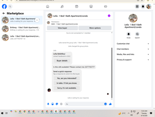This screenshot has height=117, width=155.
Task: Go to the Home feed icon
Action: click(x=47, y=7)
